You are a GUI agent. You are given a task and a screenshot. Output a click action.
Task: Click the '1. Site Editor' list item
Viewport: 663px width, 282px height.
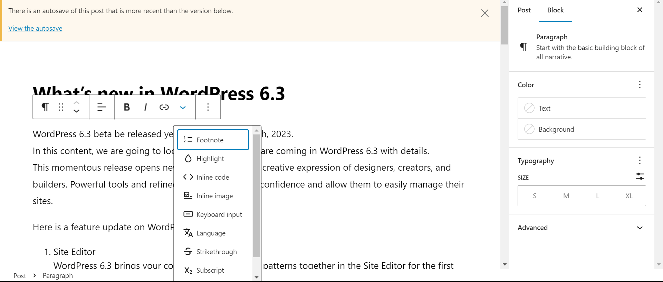coord(70,252)
